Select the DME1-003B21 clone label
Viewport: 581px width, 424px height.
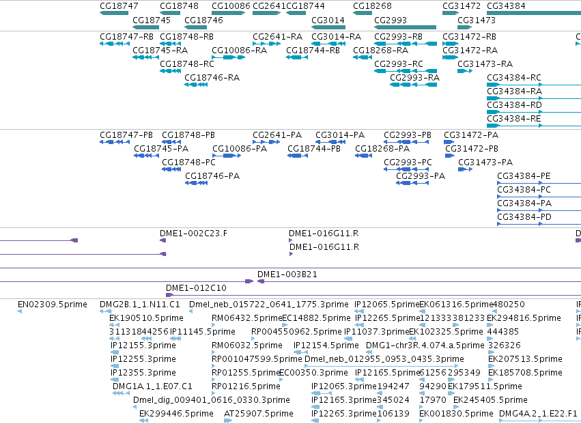pos(287,274)
